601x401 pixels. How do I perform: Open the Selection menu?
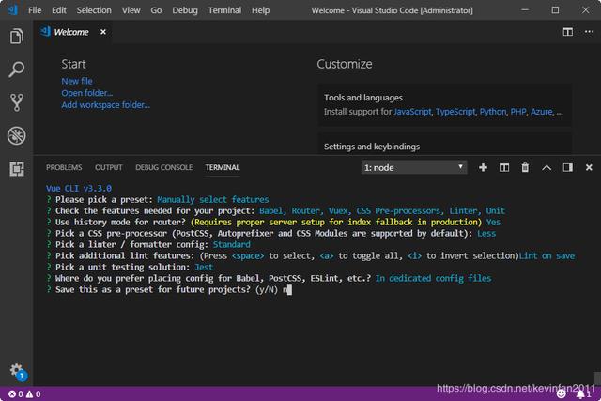pyautogui.click(x=94, y=10)
